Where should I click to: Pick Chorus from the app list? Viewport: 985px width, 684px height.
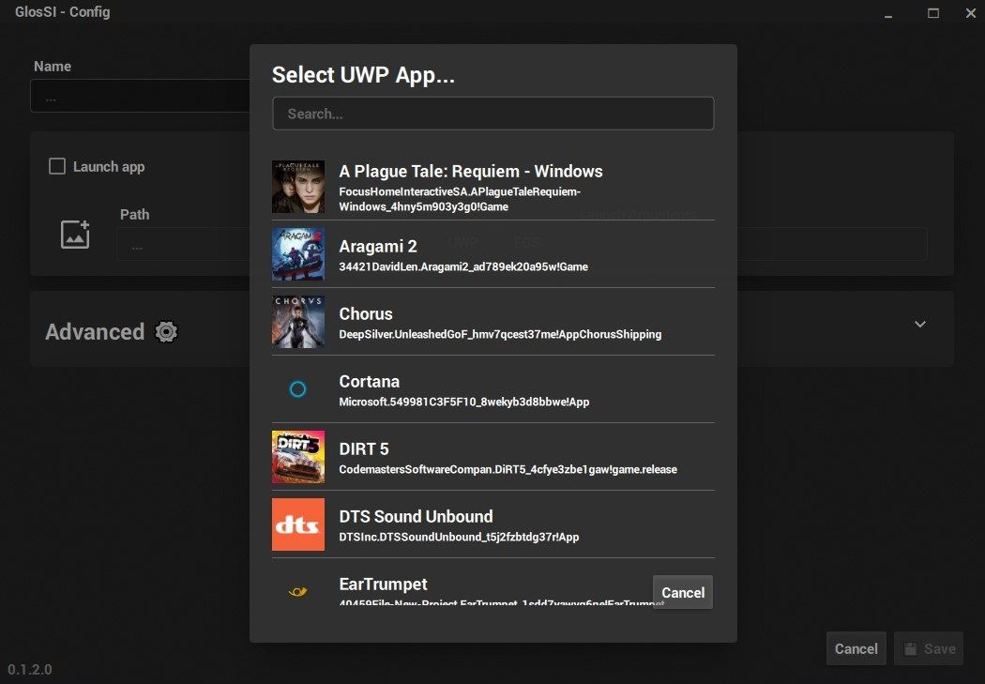(x=469, y=322)
